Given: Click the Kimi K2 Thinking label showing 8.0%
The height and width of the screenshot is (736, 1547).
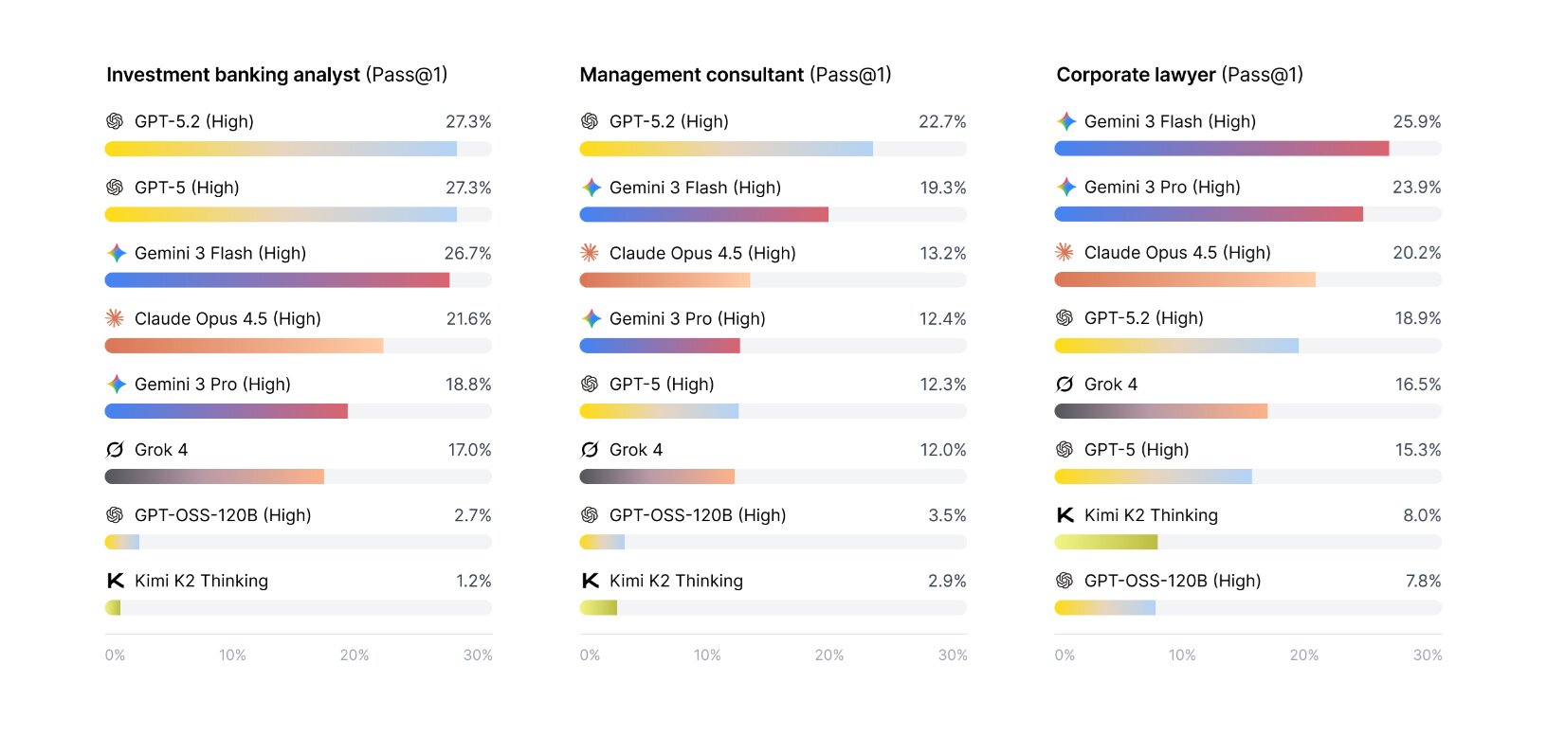Looking at the screenshot, I should (1151, 515).
